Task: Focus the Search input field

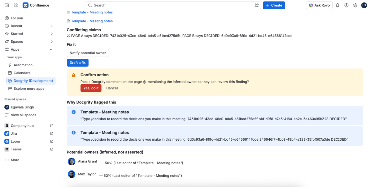Action: tap(173, 5)
